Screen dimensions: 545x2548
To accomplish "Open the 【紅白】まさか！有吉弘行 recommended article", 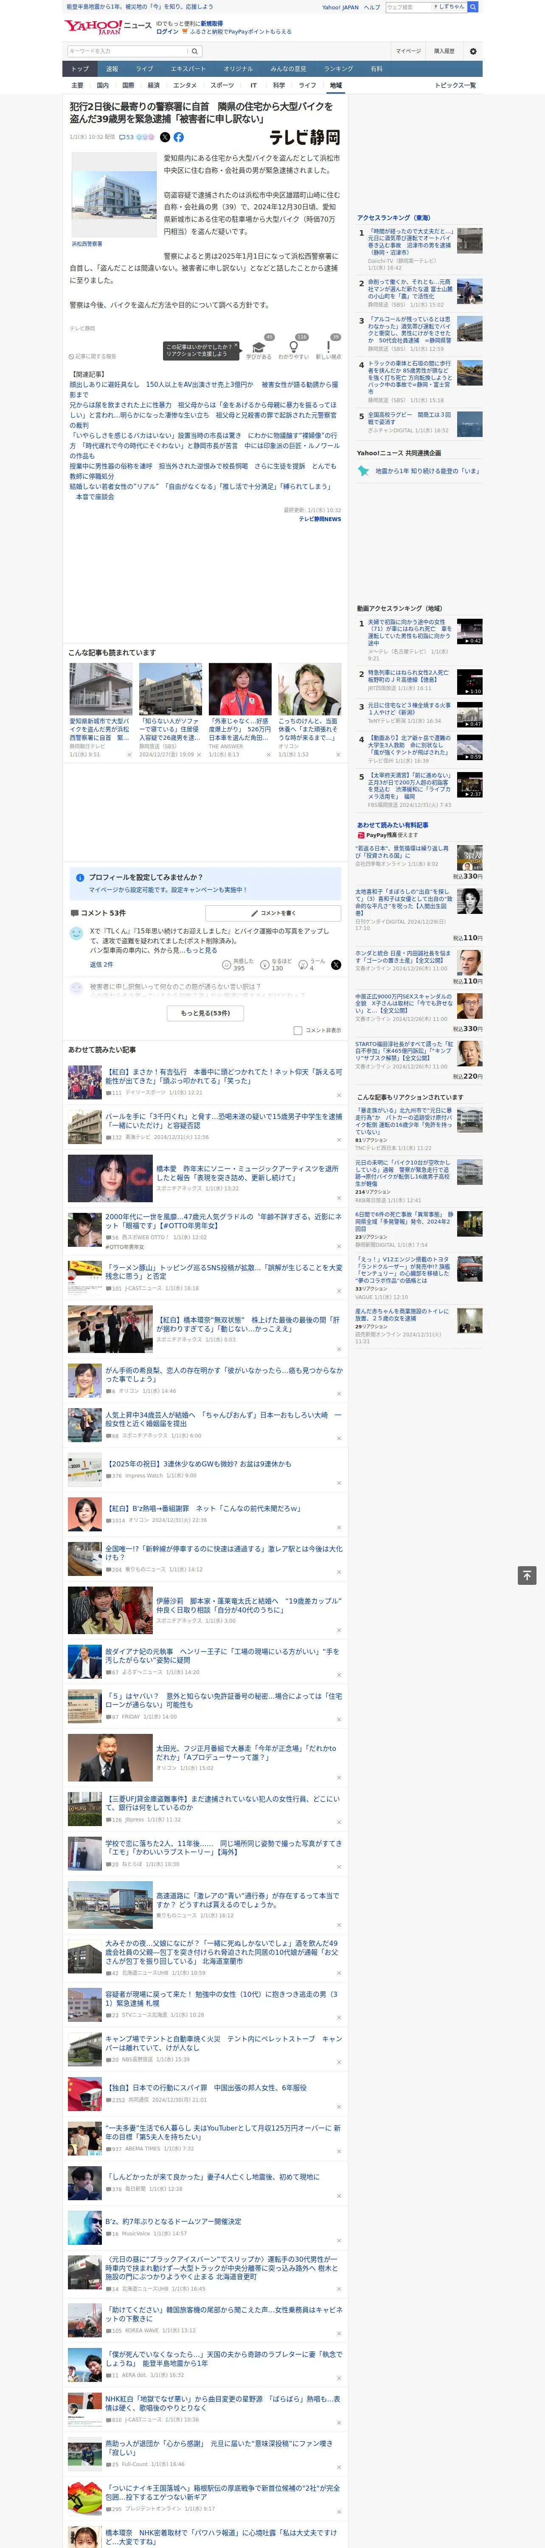I will point(224,1075).
